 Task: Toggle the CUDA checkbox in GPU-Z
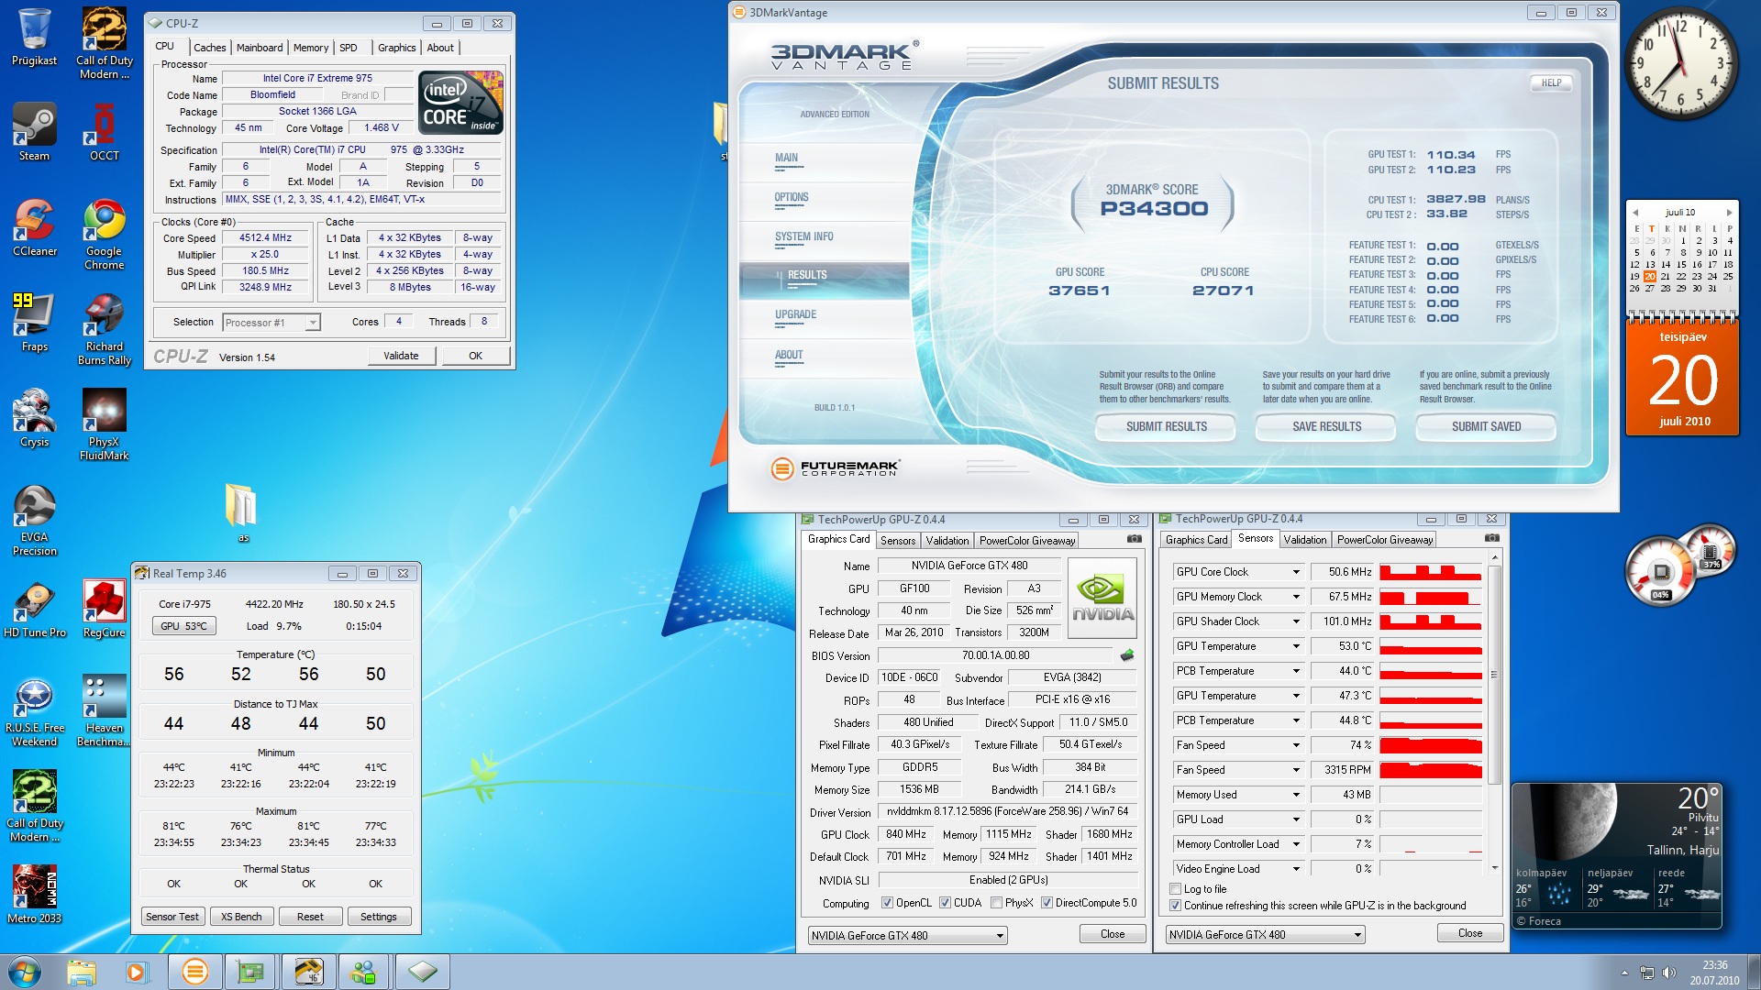(945, 903)
